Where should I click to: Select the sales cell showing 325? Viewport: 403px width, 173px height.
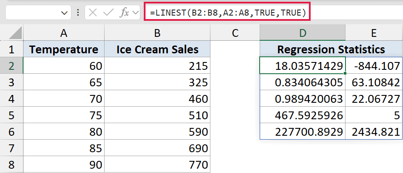[157, 82]
